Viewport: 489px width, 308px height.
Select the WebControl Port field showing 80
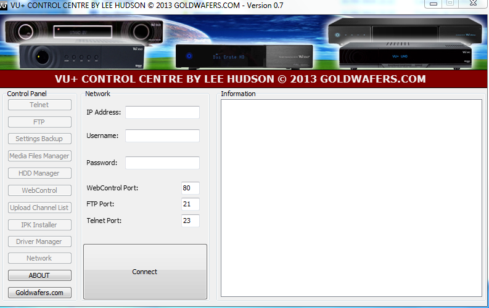point(191,188)
